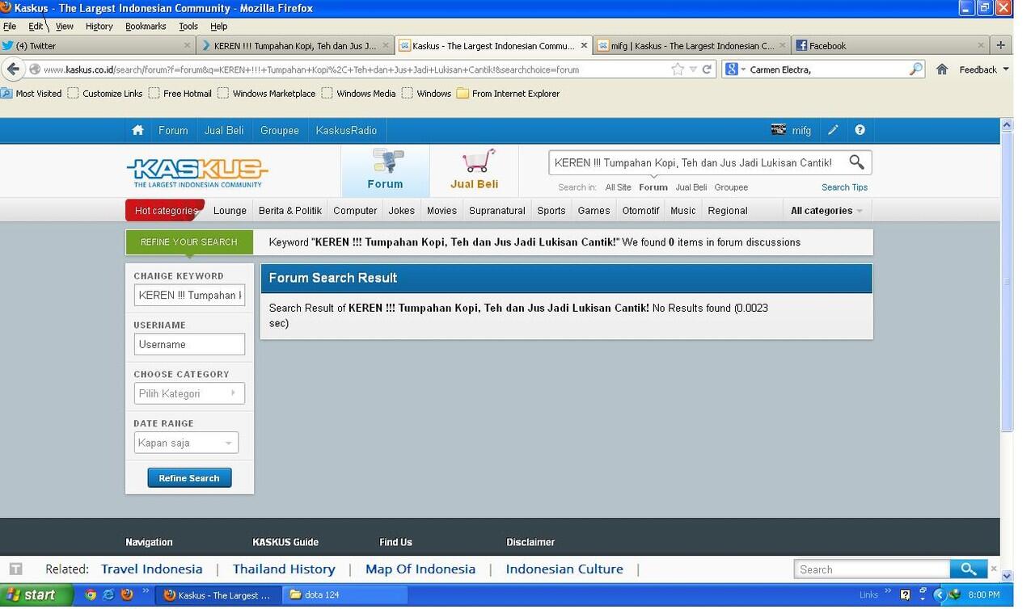The width and height of the screenshot is (1035, 609).
Task: Click the page vertical scrollbar thumb
Action: tap(1007, 281)
